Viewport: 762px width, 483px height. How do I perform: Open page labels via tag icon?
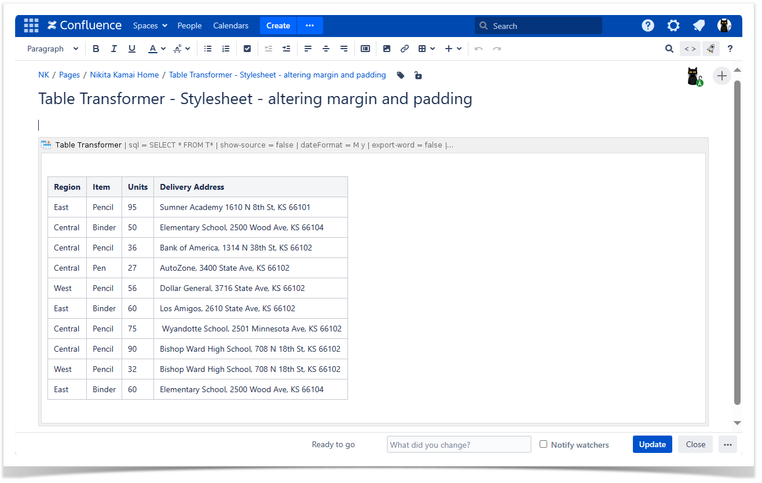pos(401,75)
